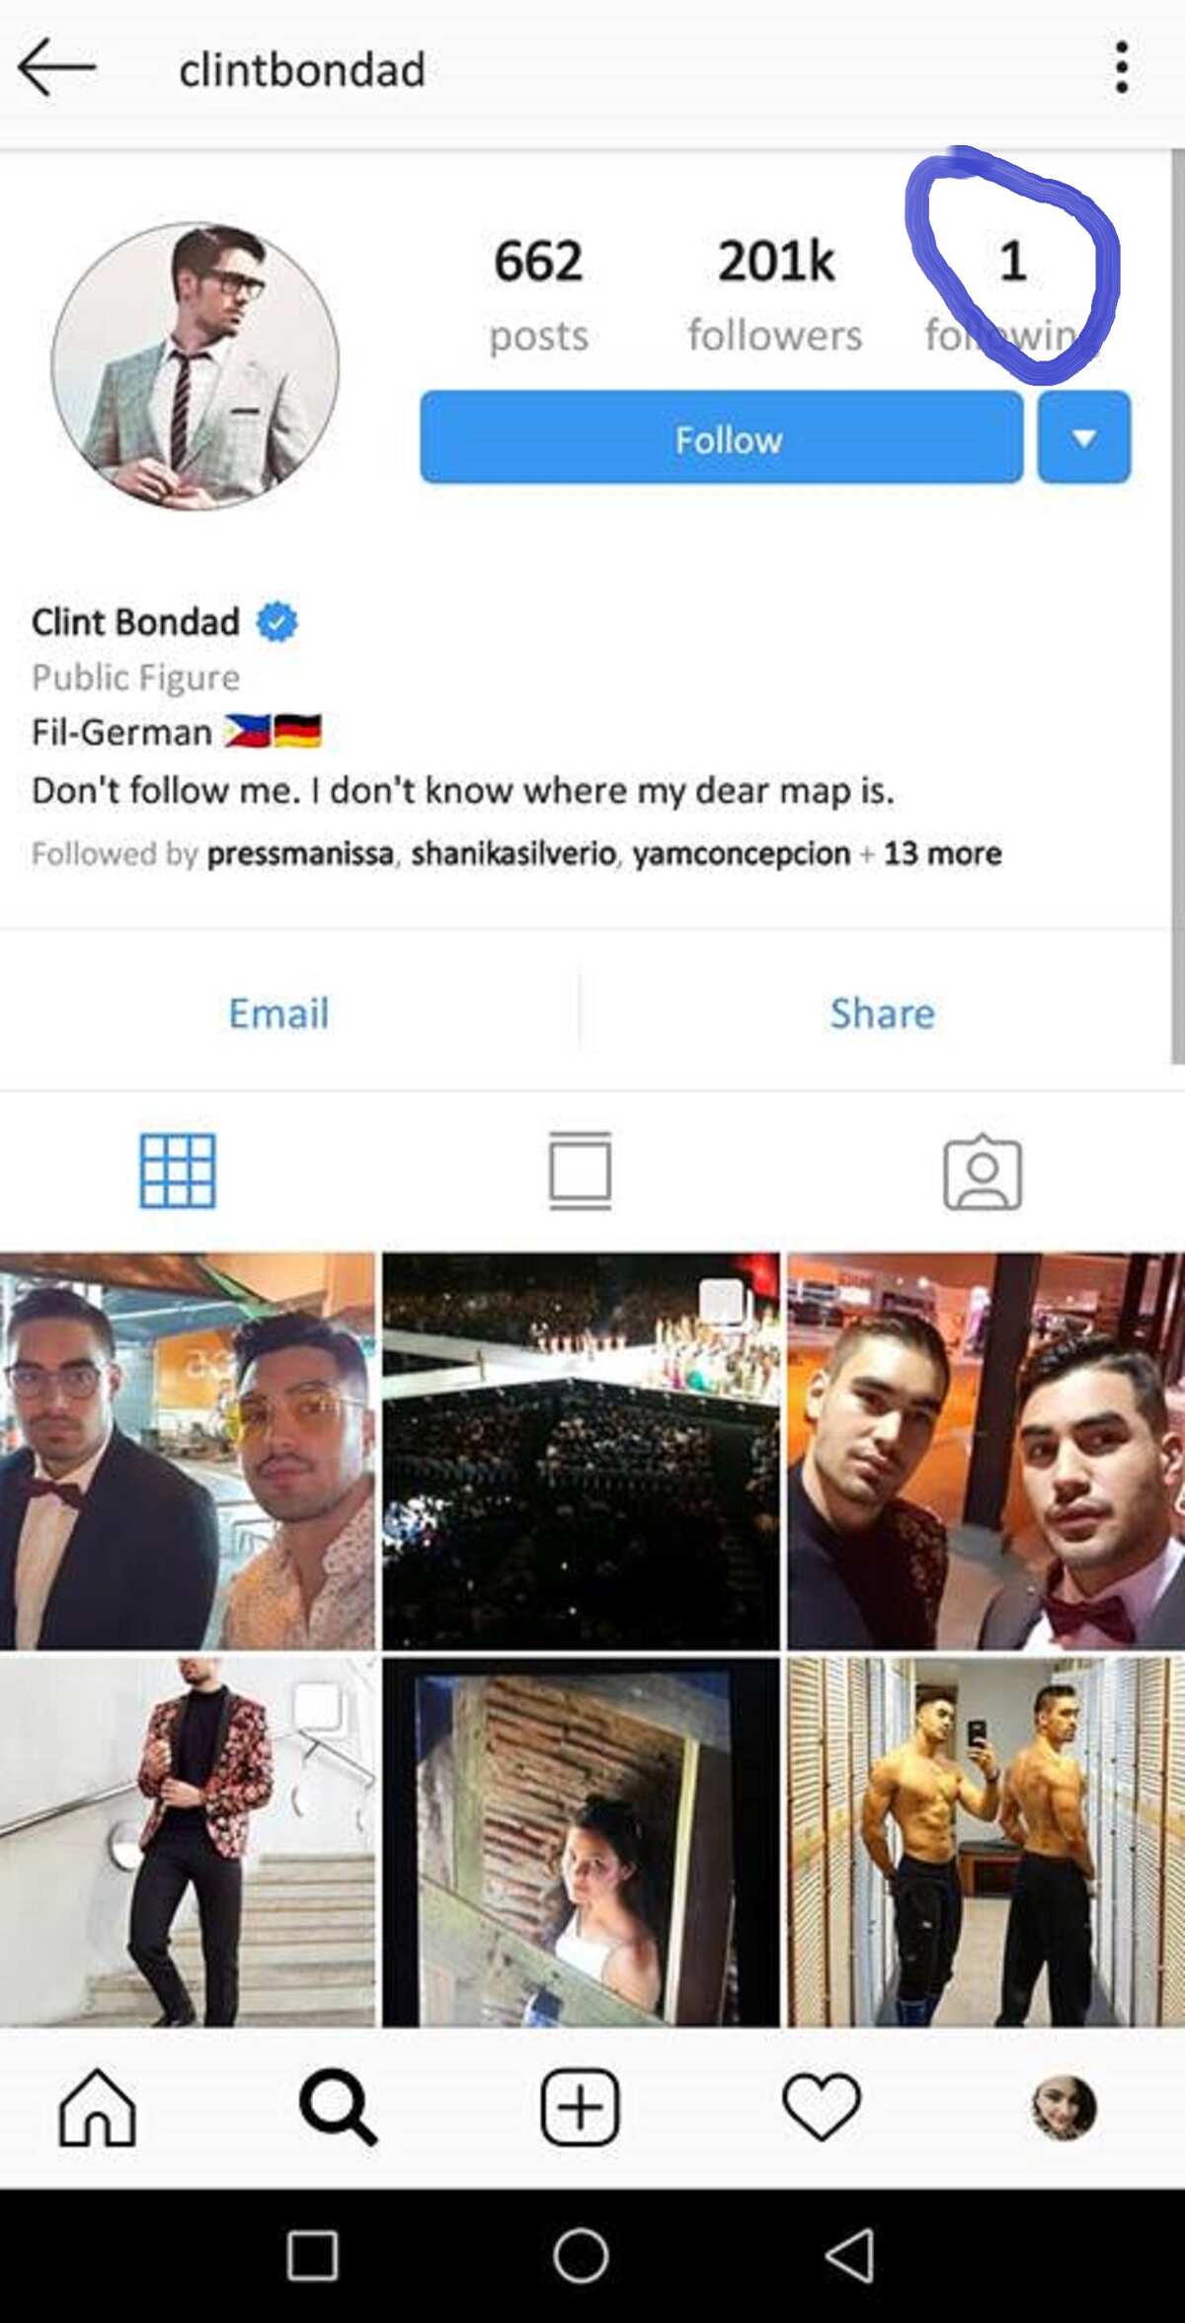Screen dimensions: 1185x2323
Task: Expand suggested accounts dropdown arrow
Action: (x=1083, y=438)
